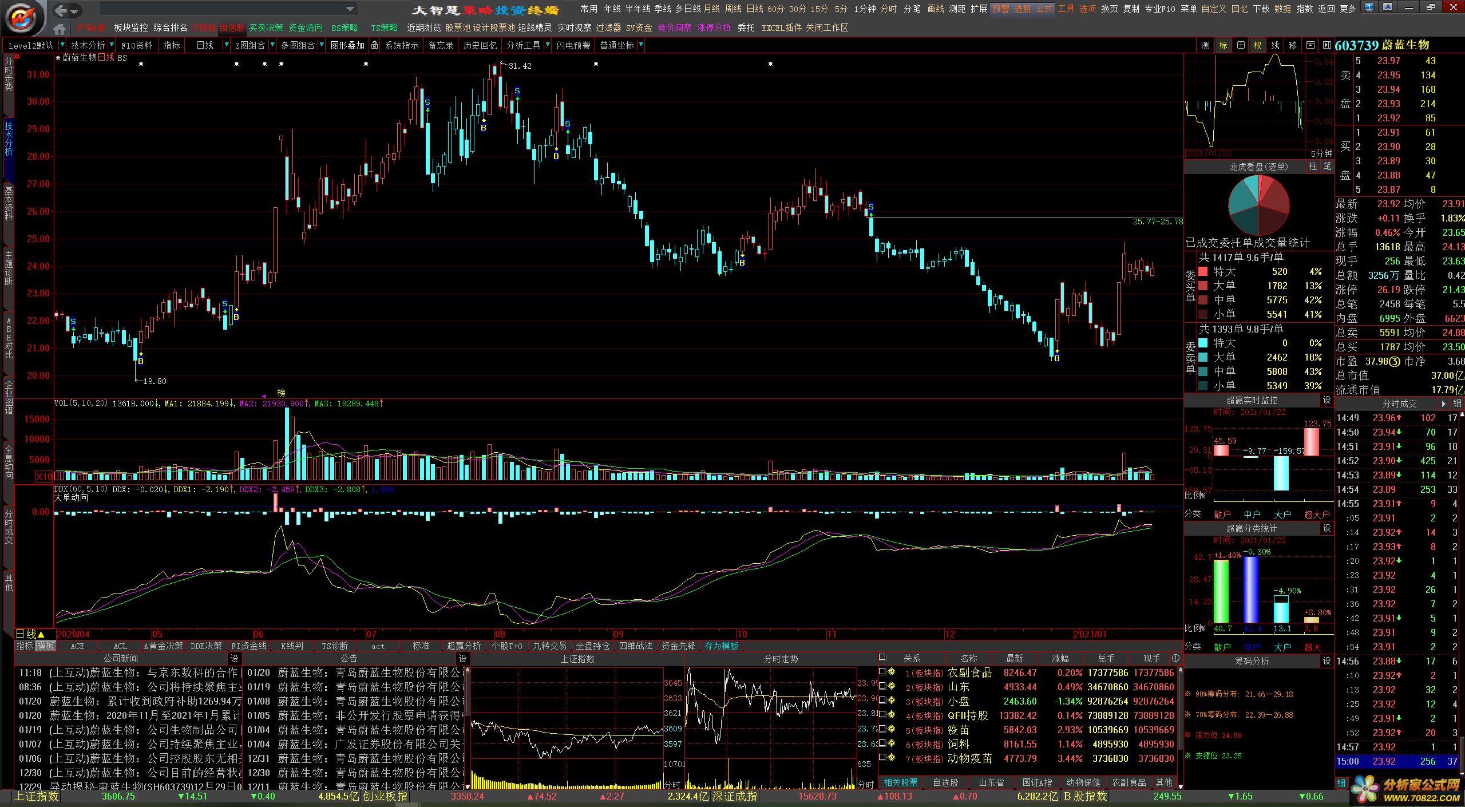The height and width of the screenshot is (807, 1465).
Task: Click the 历史回忆 button
Action: tap(480, 45)
